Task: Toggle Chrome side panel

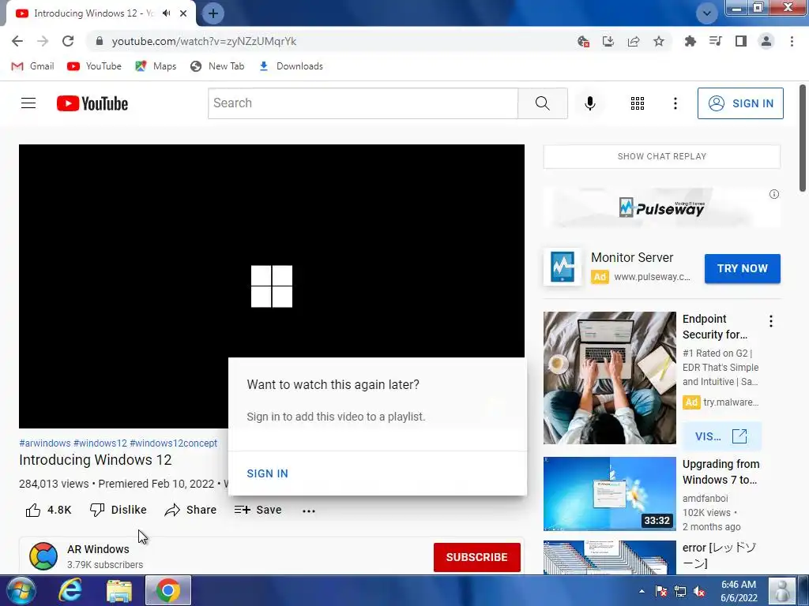Action: point(741,41)
